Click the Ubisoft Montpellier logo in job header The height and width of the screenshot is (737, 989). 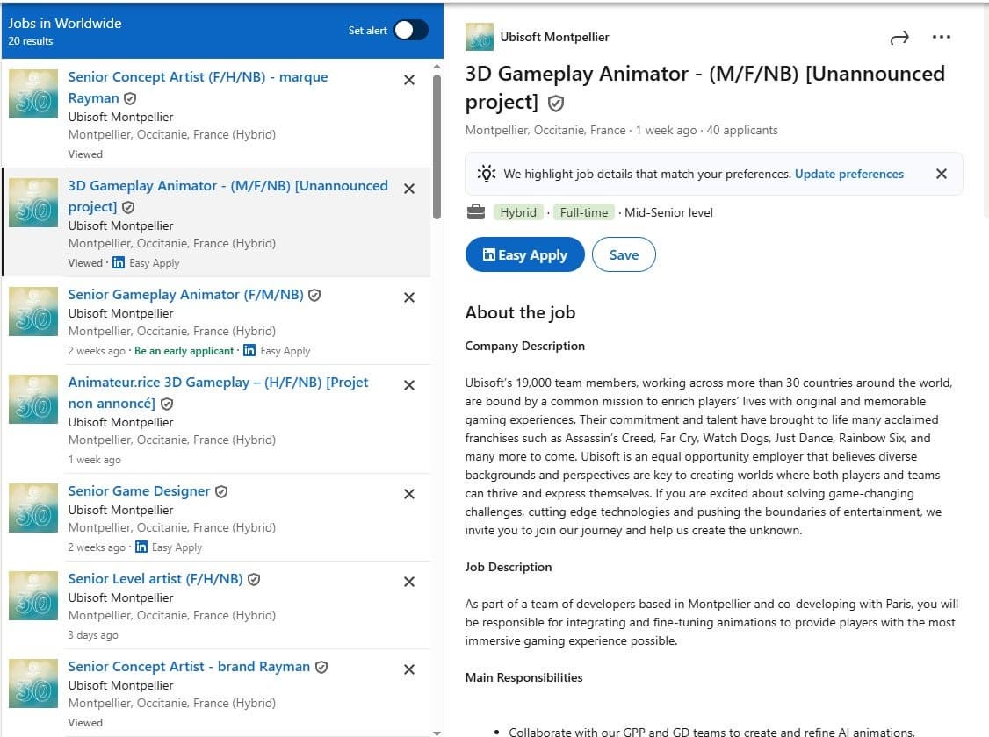(479, 37)
